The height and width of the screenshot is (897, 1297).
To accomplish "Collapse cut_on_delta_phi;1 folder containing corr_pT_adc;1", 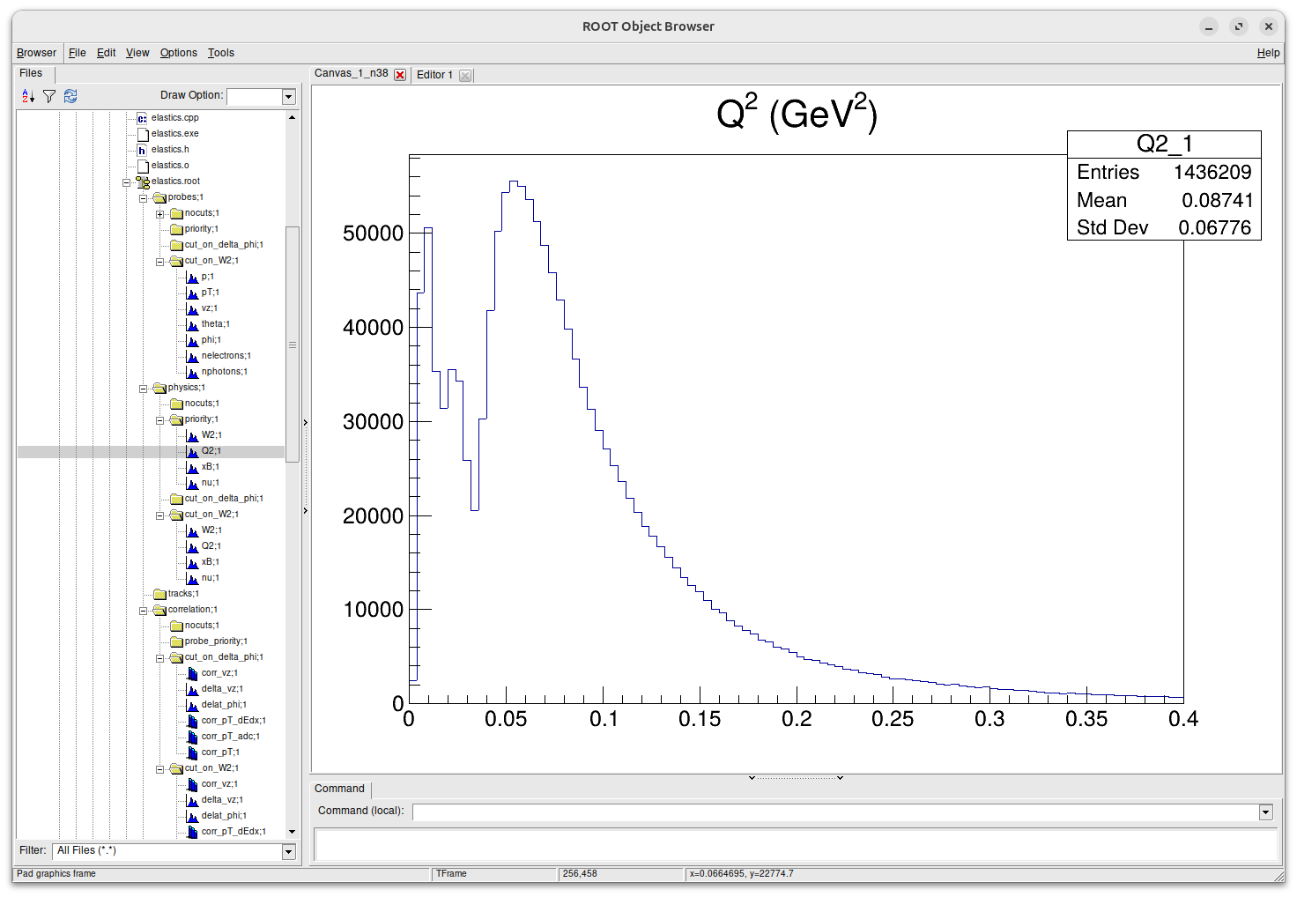I will (x=159, y=658).
